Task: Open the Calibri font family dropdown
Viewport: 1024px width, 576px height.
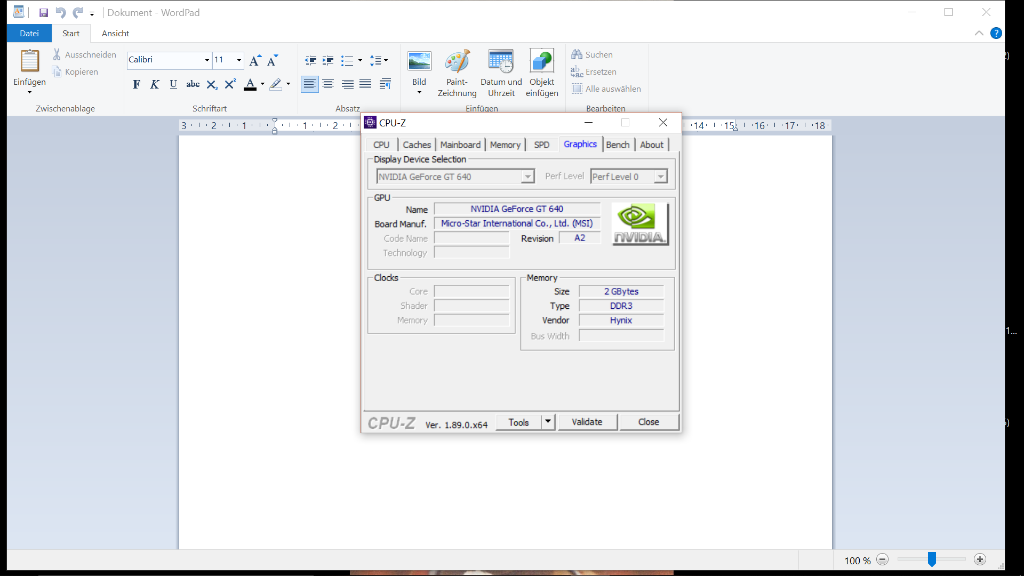Action: [x=207, y=60]
